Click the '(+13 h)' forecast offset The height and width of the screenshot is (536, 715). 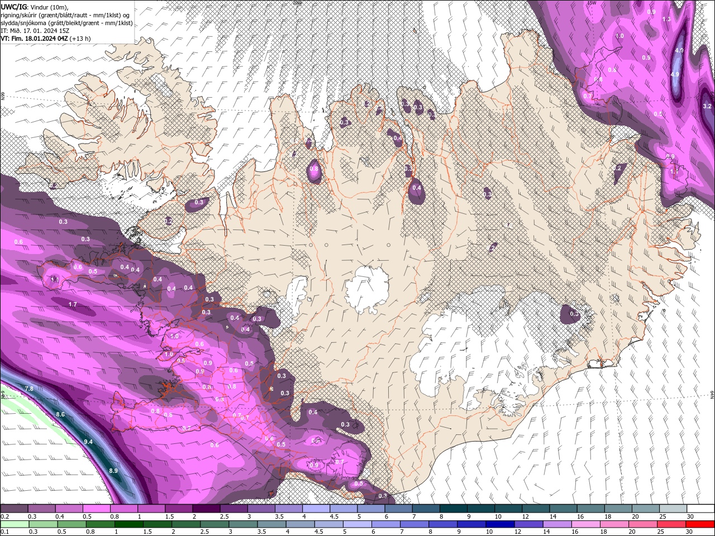[80, 39]
